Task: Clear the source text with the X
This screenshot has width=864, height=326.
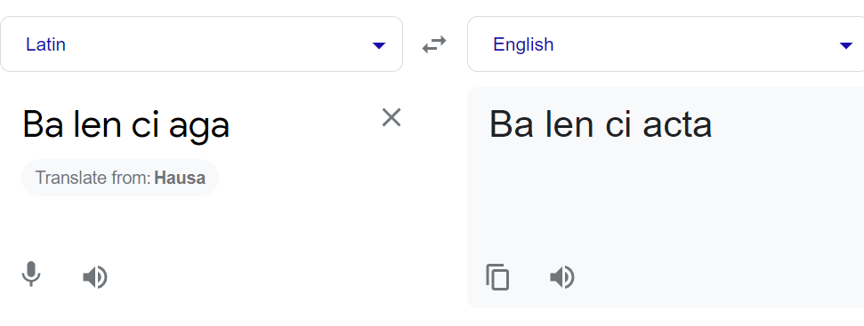Action: coord(392,117)
